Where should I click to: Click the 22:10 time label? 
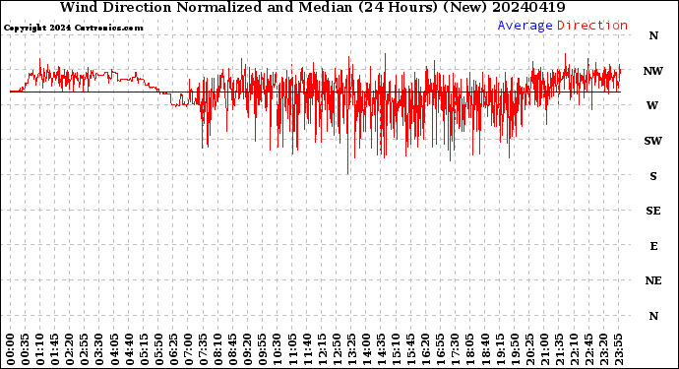[x=575, y=349]
